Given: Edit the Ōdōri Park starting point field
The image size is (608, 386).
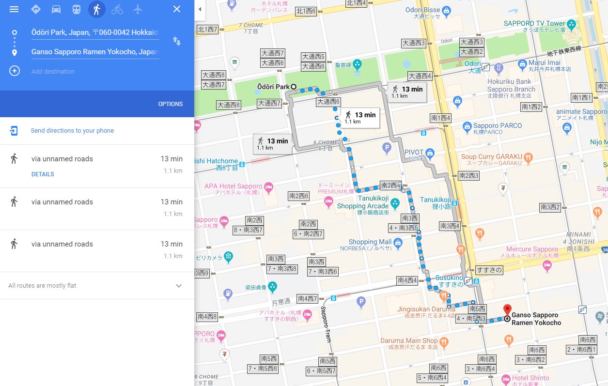Looking at the screenshot, I should [x=95, y=33].
